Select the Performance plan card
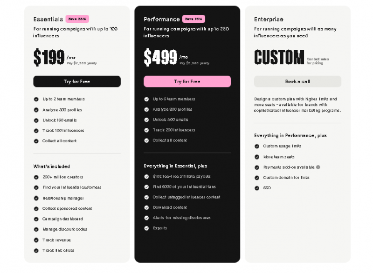 coord(187,135)
